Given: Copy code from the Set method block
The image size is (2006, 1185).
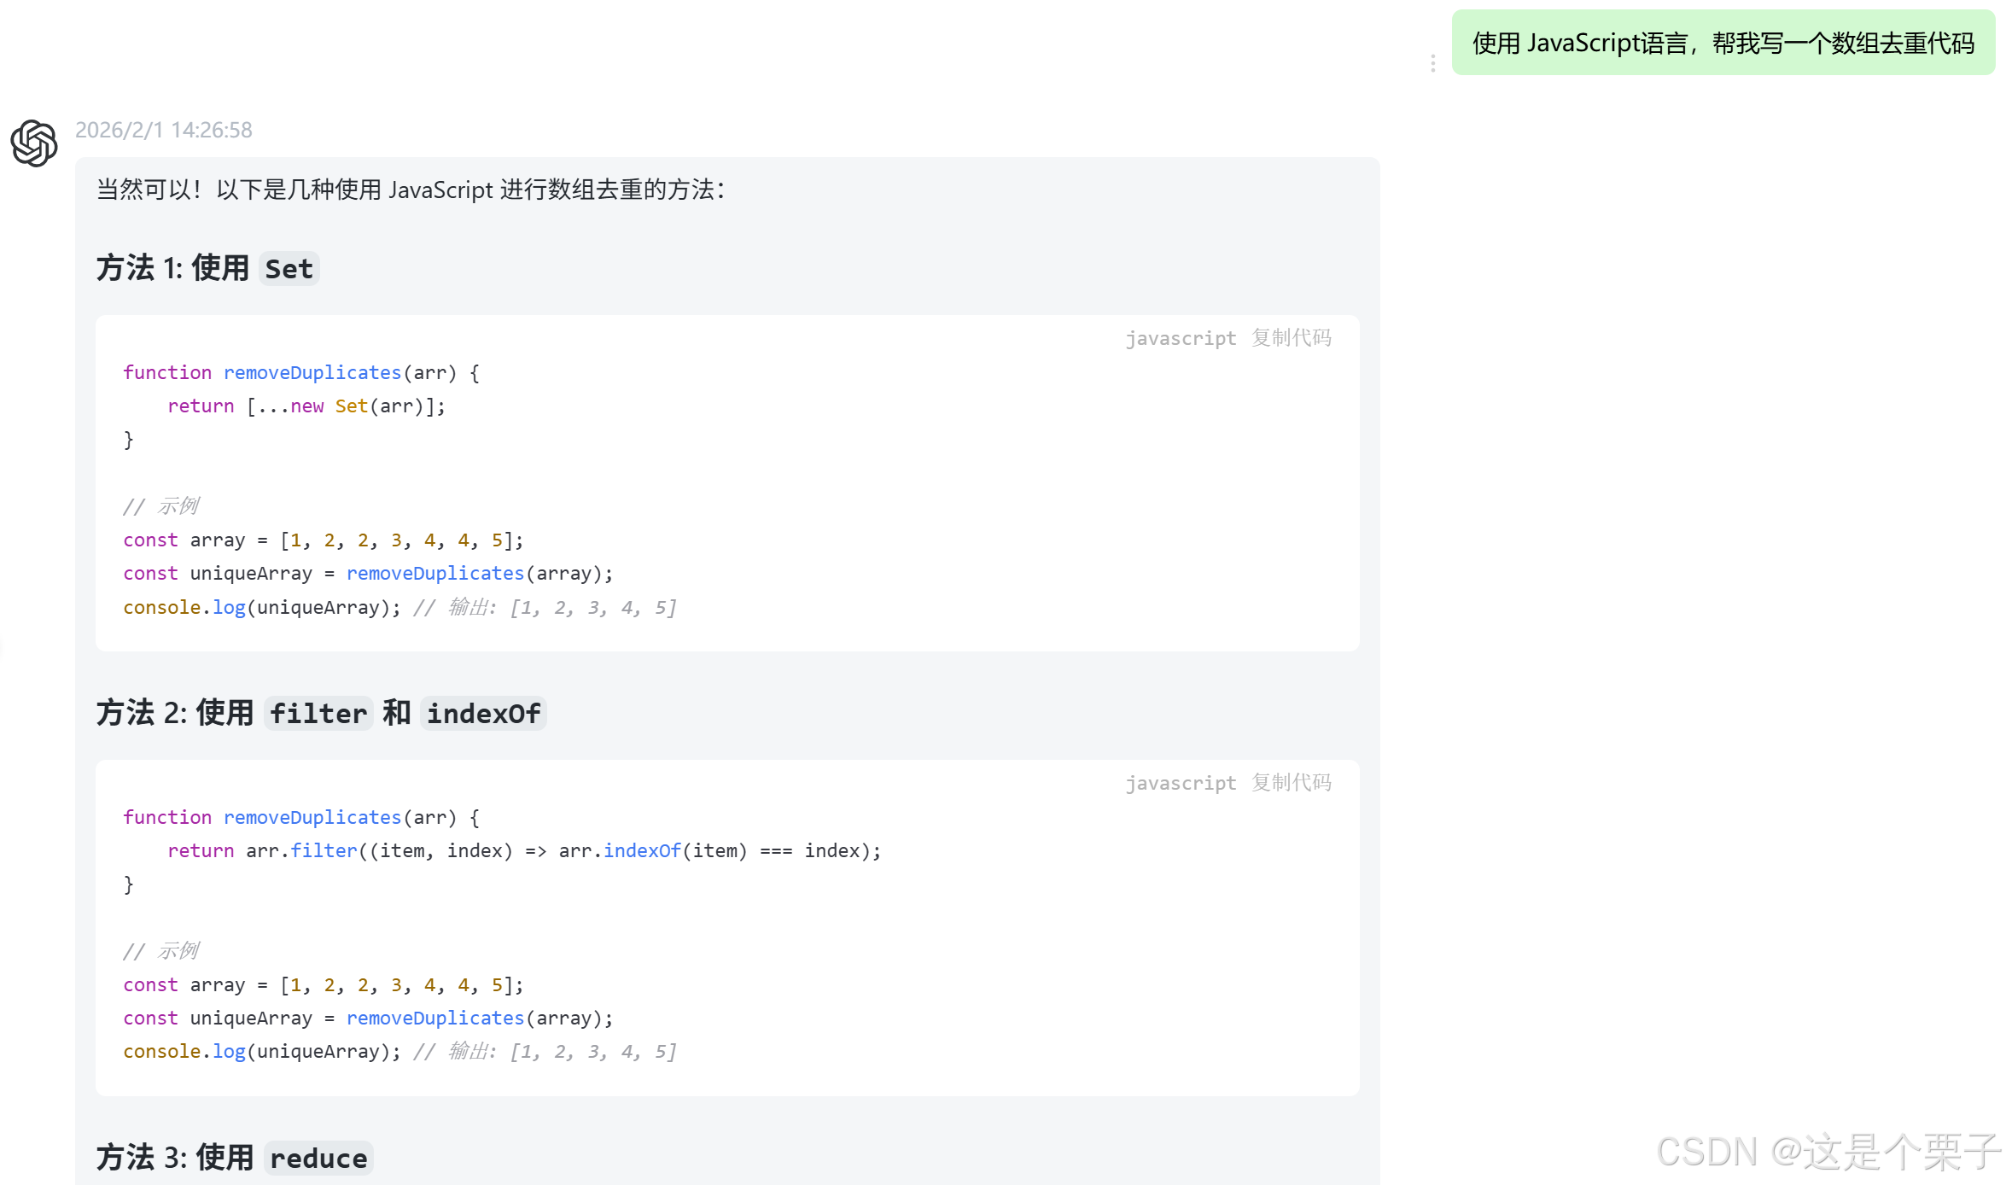Looking at the screenshot, I should (1291, 338).
